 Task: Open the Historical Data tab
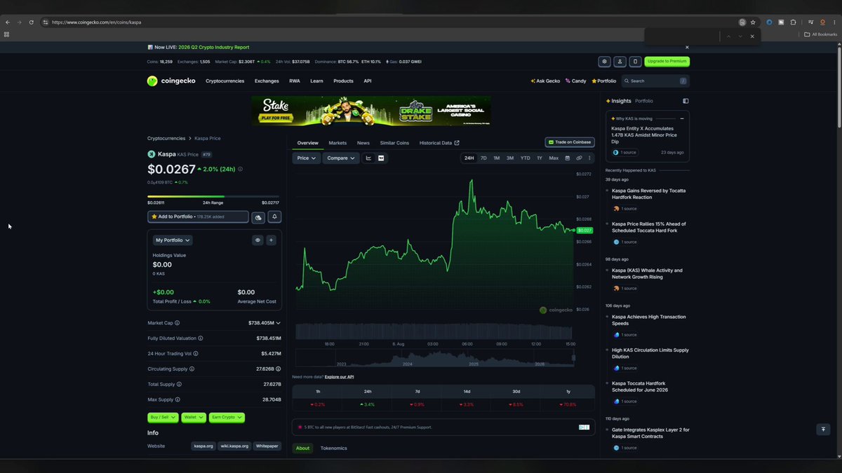[x=439, y=143]
